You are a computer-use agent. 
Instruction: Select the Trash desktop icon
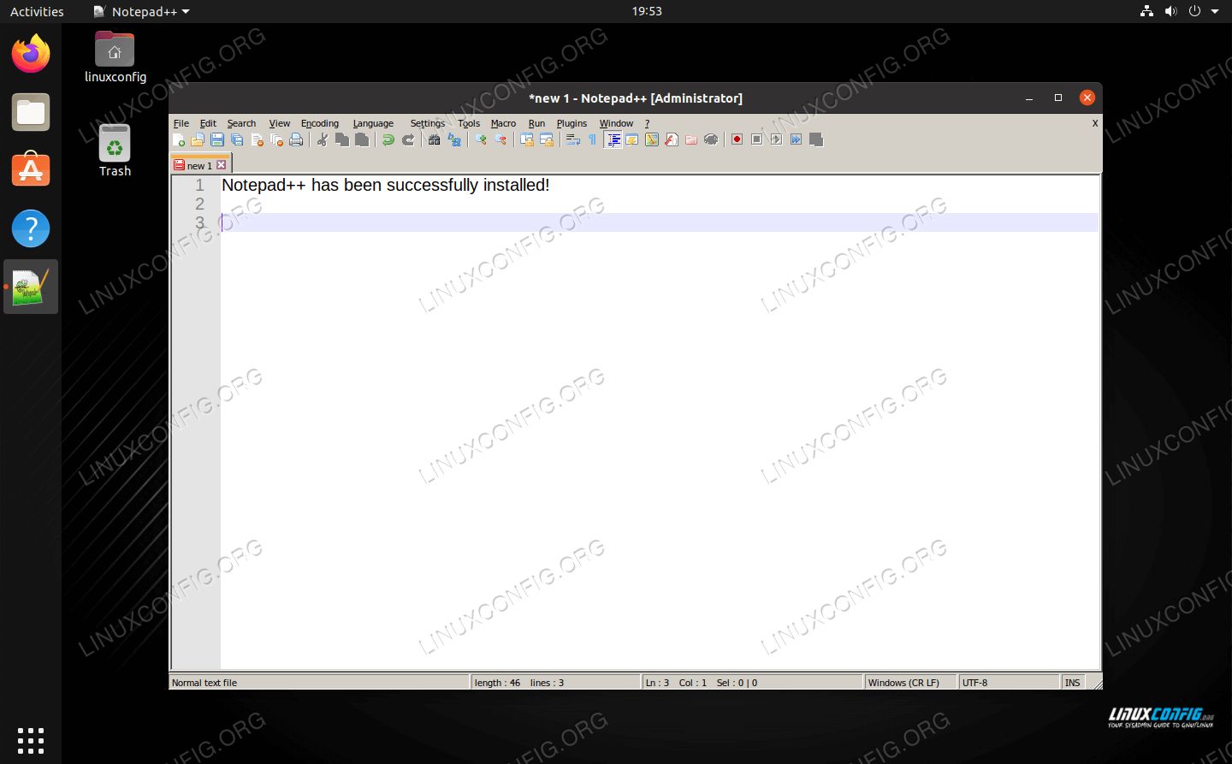coord(115,151)
